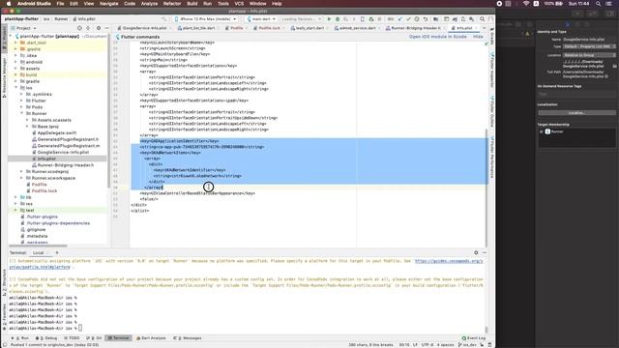
Task: Click the 4 spaces indent status entry
Action: pos(445,345)
